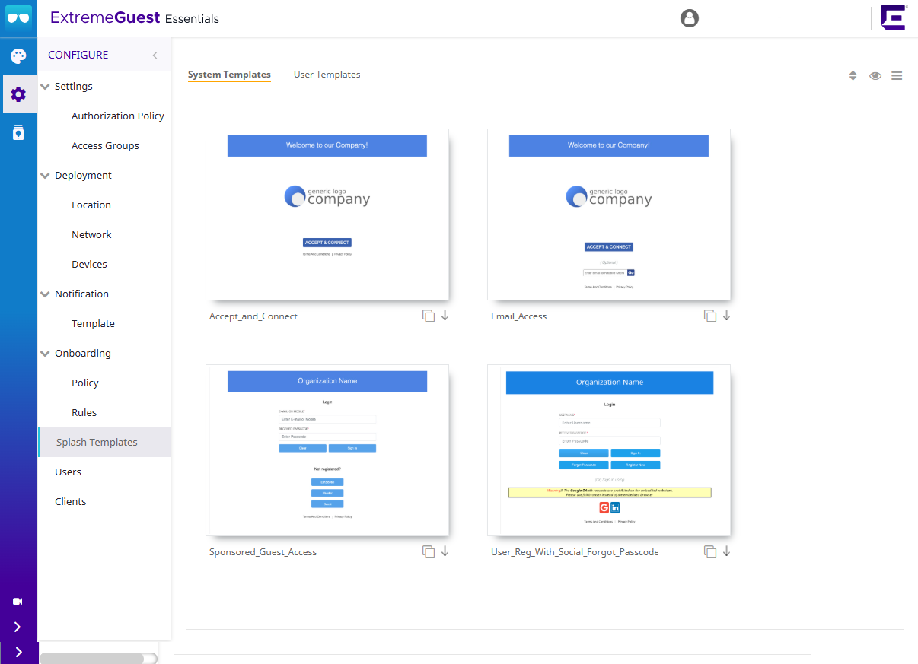Switch to the User Templates tab

[327, 74]
